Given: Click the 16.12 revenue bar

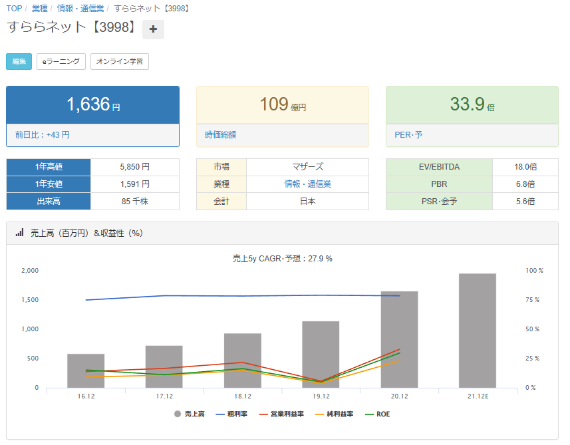Looking at the screenshot, I should pyautogui.click(x=86, y=371).
